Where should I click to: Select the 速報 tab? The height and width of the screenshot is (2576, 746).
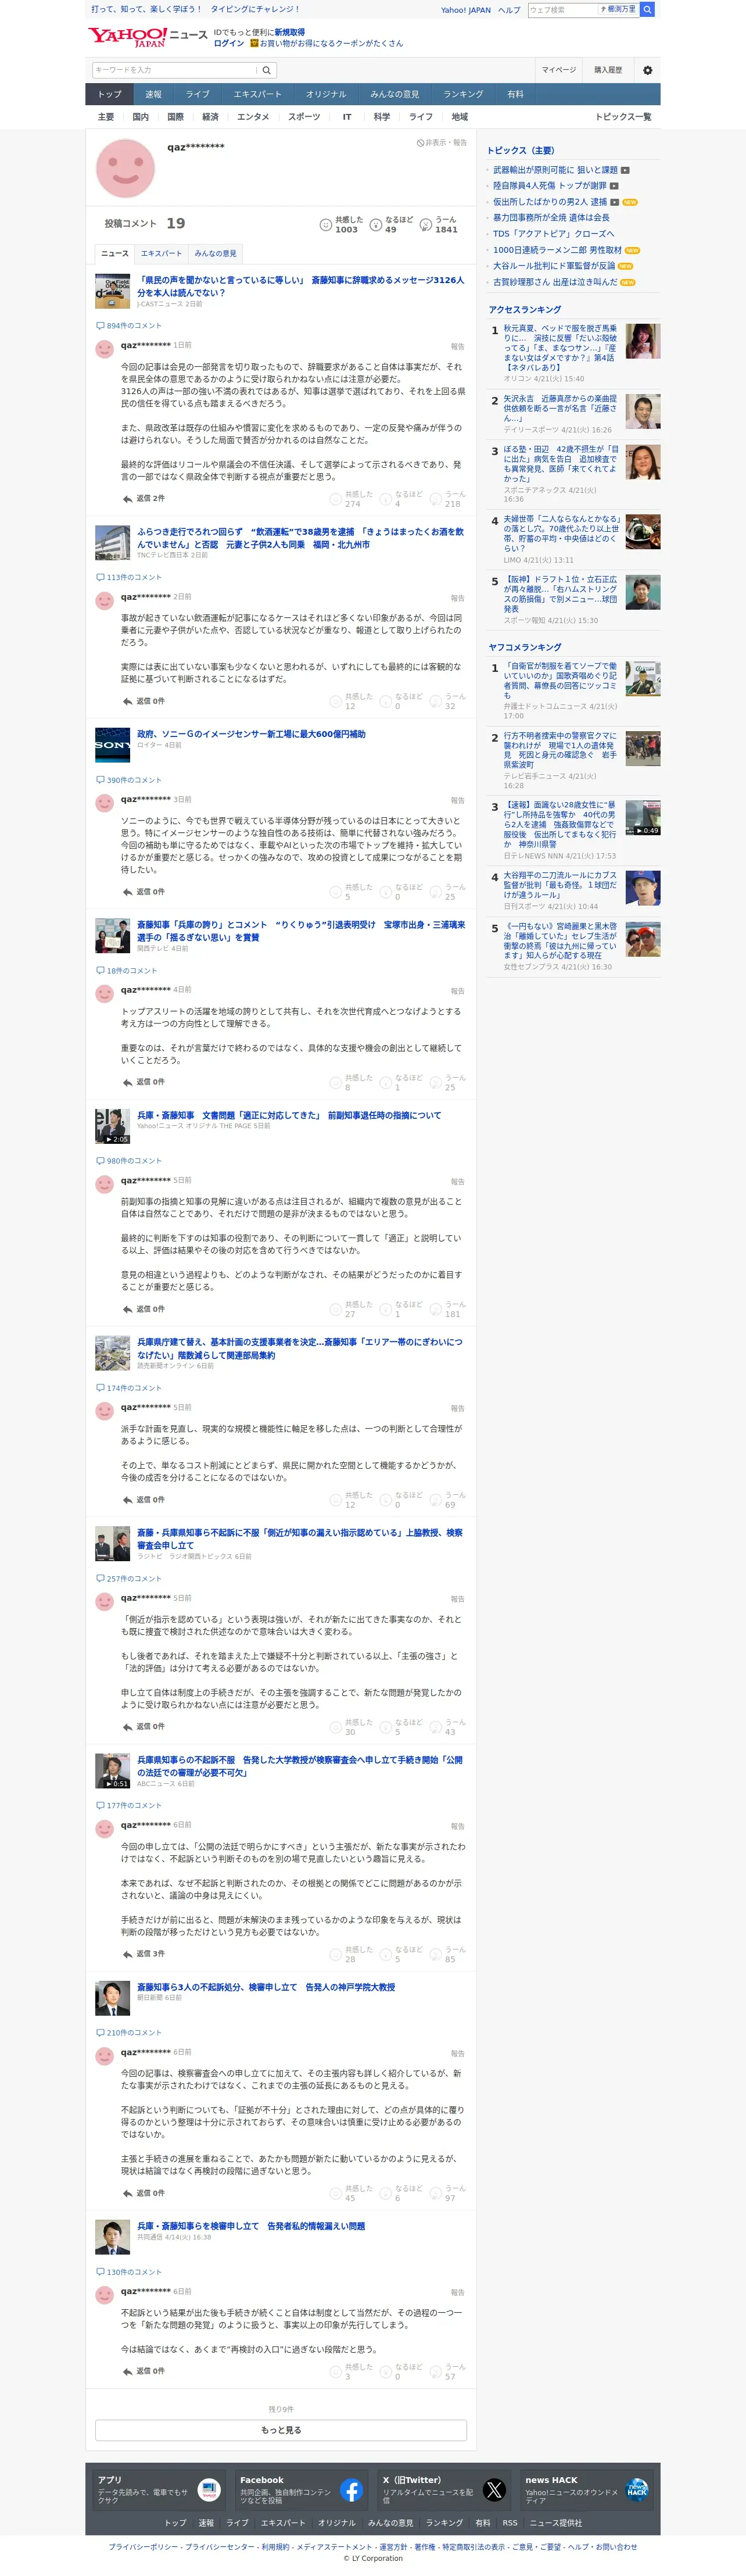click(x=153, y=94)
